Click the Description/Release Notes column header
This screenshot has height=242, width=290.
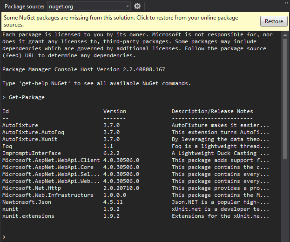pyautogui.click(x=212, y=111)
